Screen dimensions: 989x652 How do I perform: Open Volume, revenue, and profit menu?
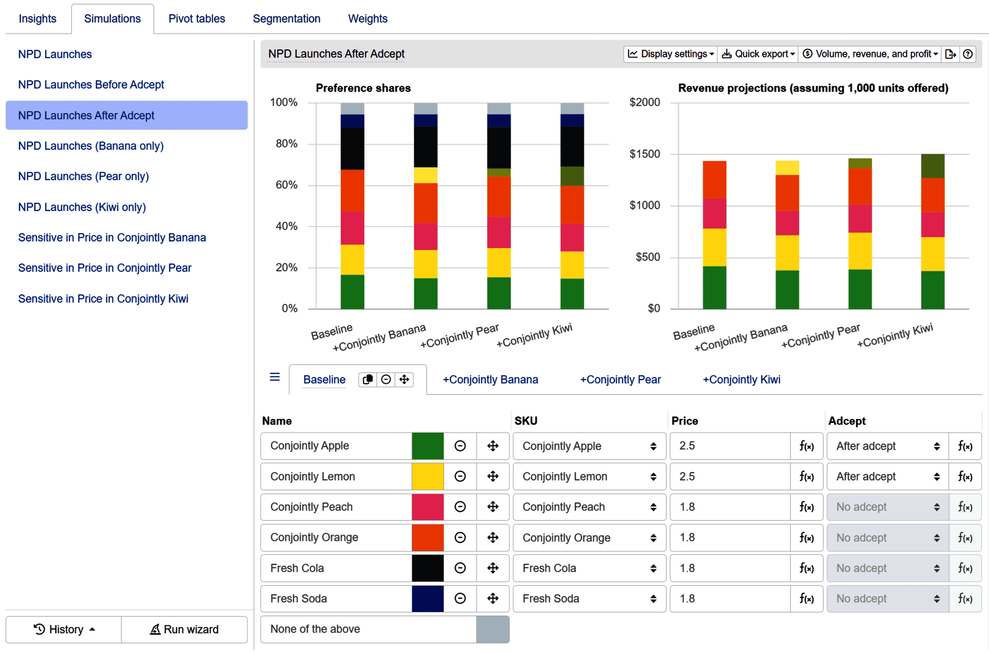[870, 54]
